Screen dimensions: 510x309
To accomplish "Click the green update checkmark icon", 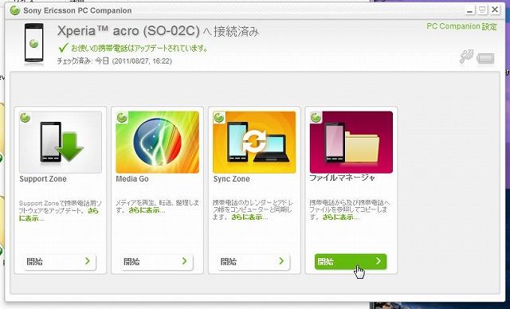I will [x=63, y=48].
